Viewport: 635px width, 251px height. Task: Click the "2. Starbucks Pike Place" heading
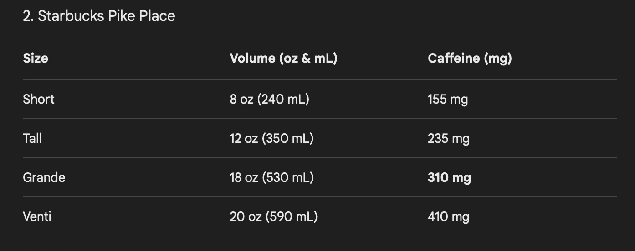click(99, 16)
